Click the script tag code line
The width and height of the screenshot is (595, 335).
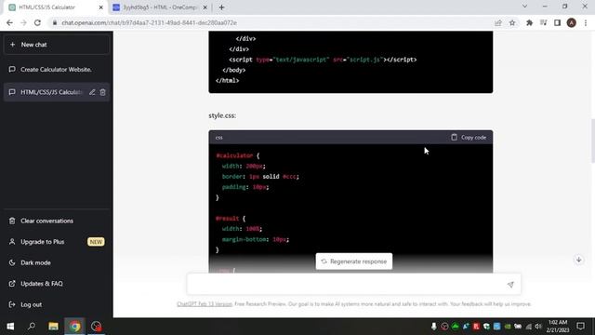pos(323,60)
